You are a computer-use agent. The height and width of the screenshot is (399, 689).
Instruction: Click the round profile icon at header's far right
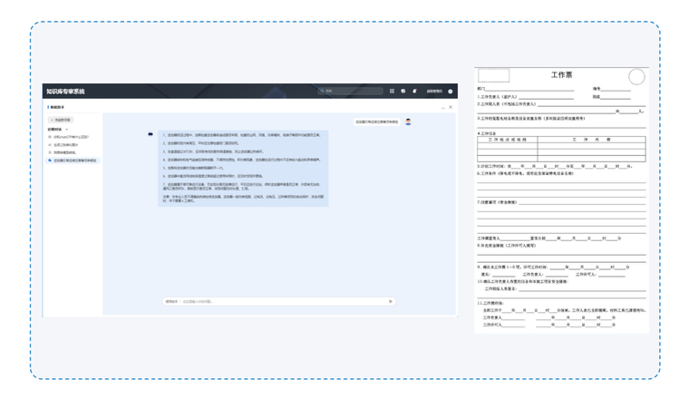pos(451,91)
